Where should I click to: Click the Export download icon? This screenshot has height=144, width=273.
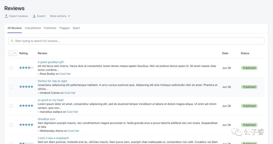(x=34, y=16)
